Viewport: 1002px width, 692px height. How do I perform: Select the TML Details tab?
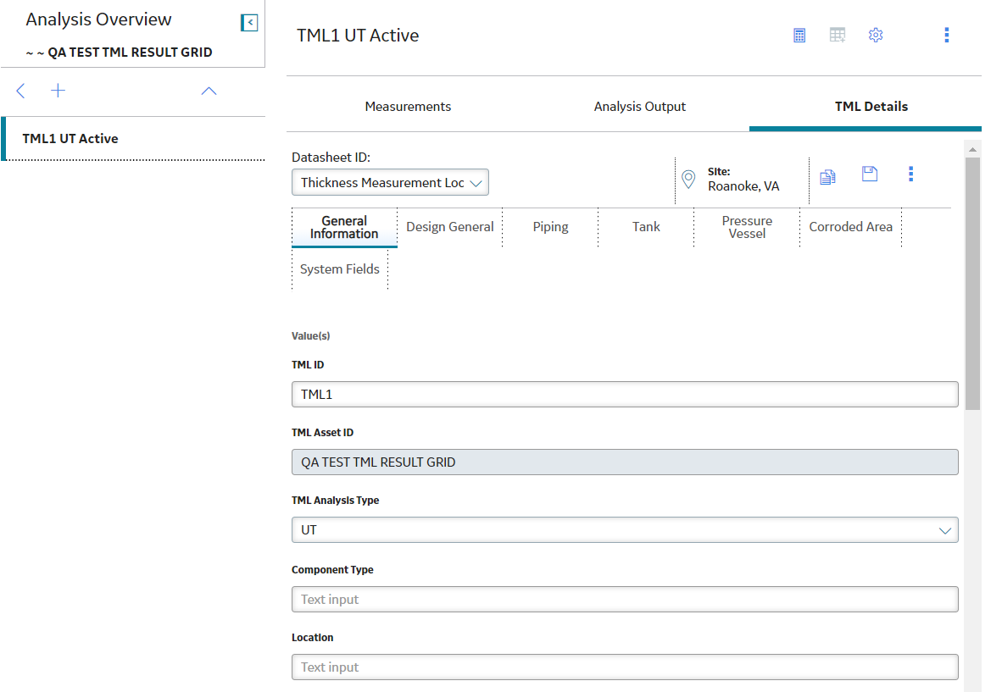coord(871,107)
